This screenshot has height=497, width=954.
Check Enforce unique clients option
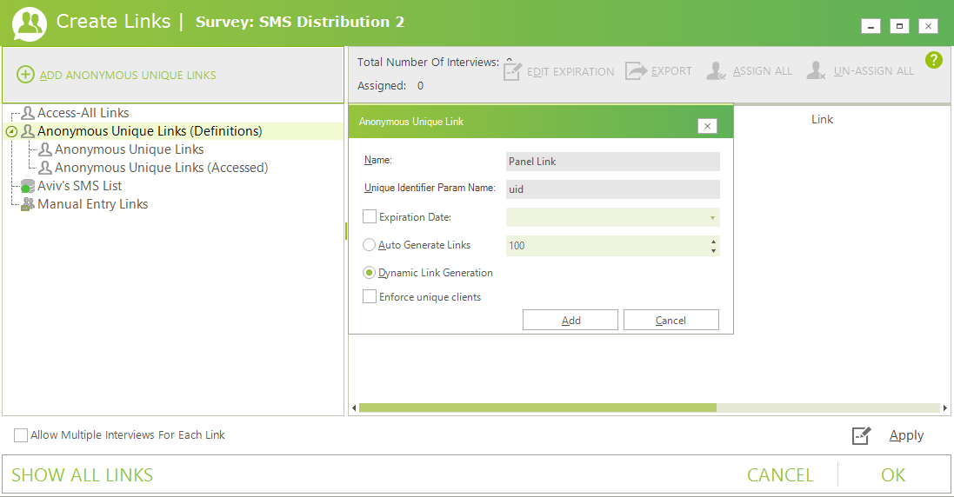[x=370, y=297]
